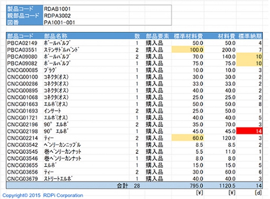
Task: Click total lead time 14 in summary row
Action: coord(259,186)
